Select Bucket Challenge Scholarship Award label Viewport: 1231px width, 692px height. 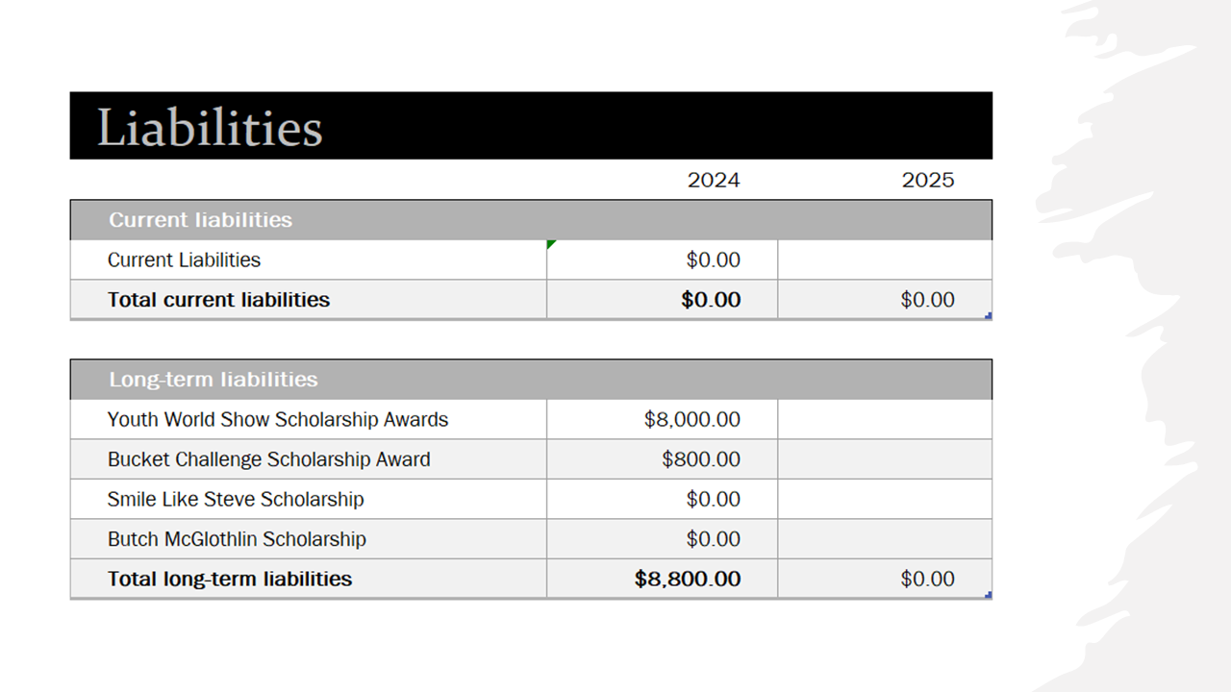click(268, 459)
